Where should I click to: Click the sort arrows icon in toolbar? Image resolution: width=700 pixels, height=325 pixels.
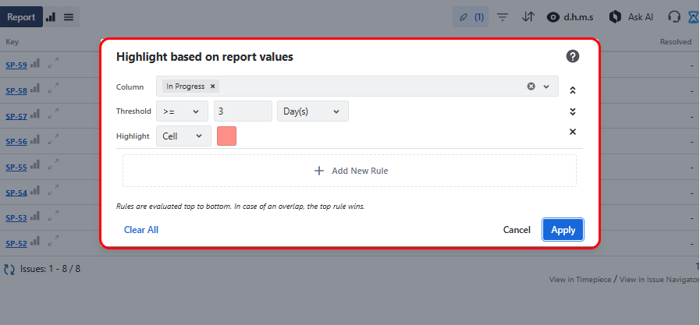click(528, 16)
